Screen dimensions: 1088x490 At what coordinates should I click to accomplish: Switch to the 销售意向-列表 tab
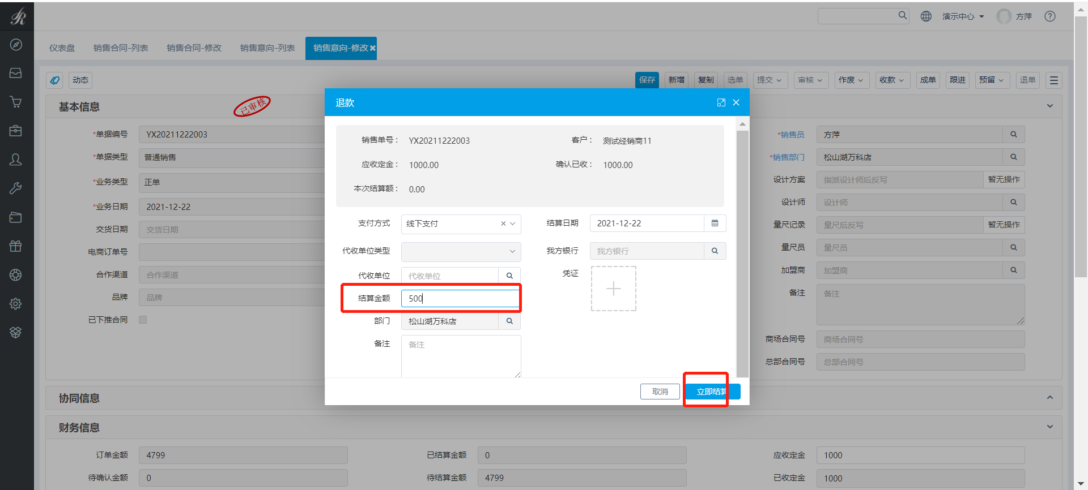tap(267, 48)
